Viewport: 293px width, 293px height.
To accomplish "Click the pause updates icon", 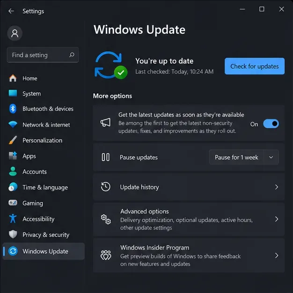I will point(106,157).
